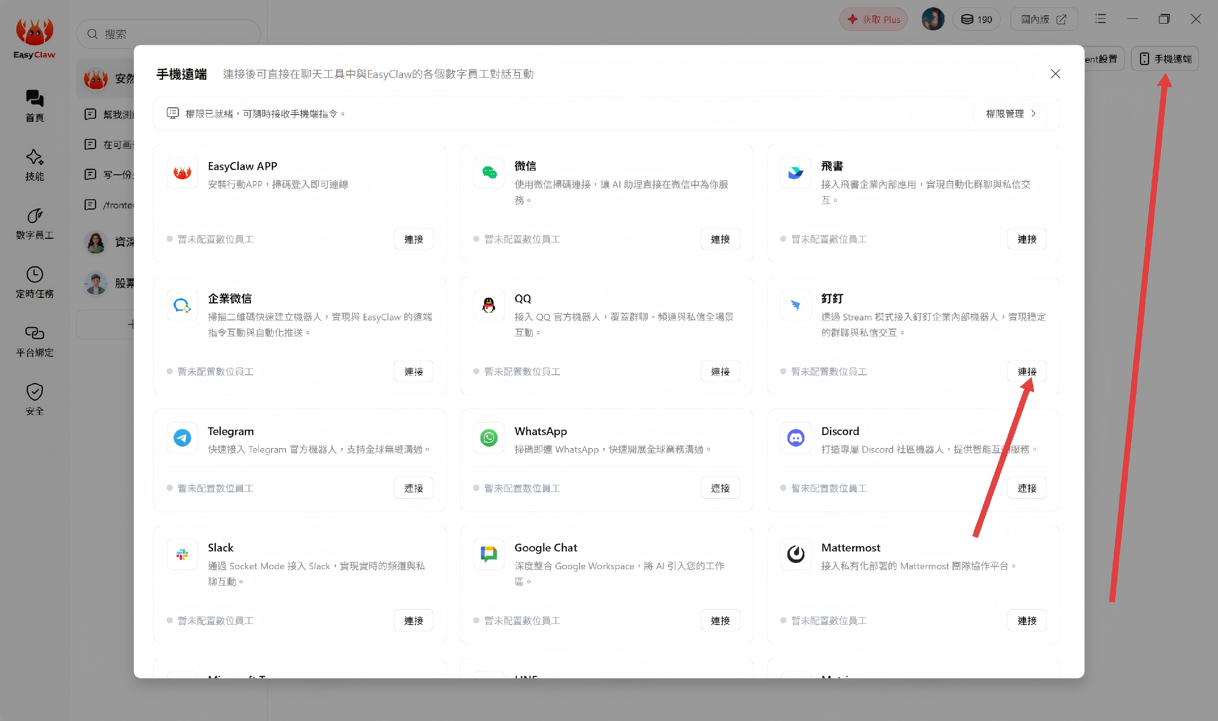Connect the Mattermost channel
The width and height of the screenshot is (1218, 721).
(x=1026, y=621)
